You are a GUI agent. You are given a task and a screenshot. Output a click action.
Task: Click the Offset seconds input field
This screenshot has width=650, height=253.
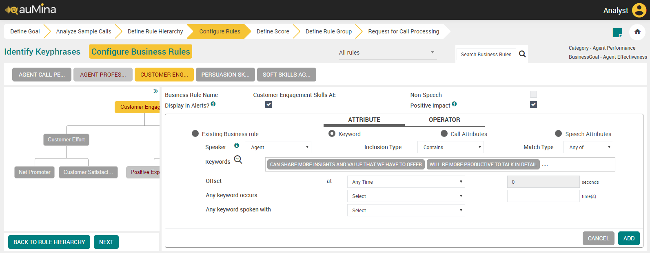(543, 182)
